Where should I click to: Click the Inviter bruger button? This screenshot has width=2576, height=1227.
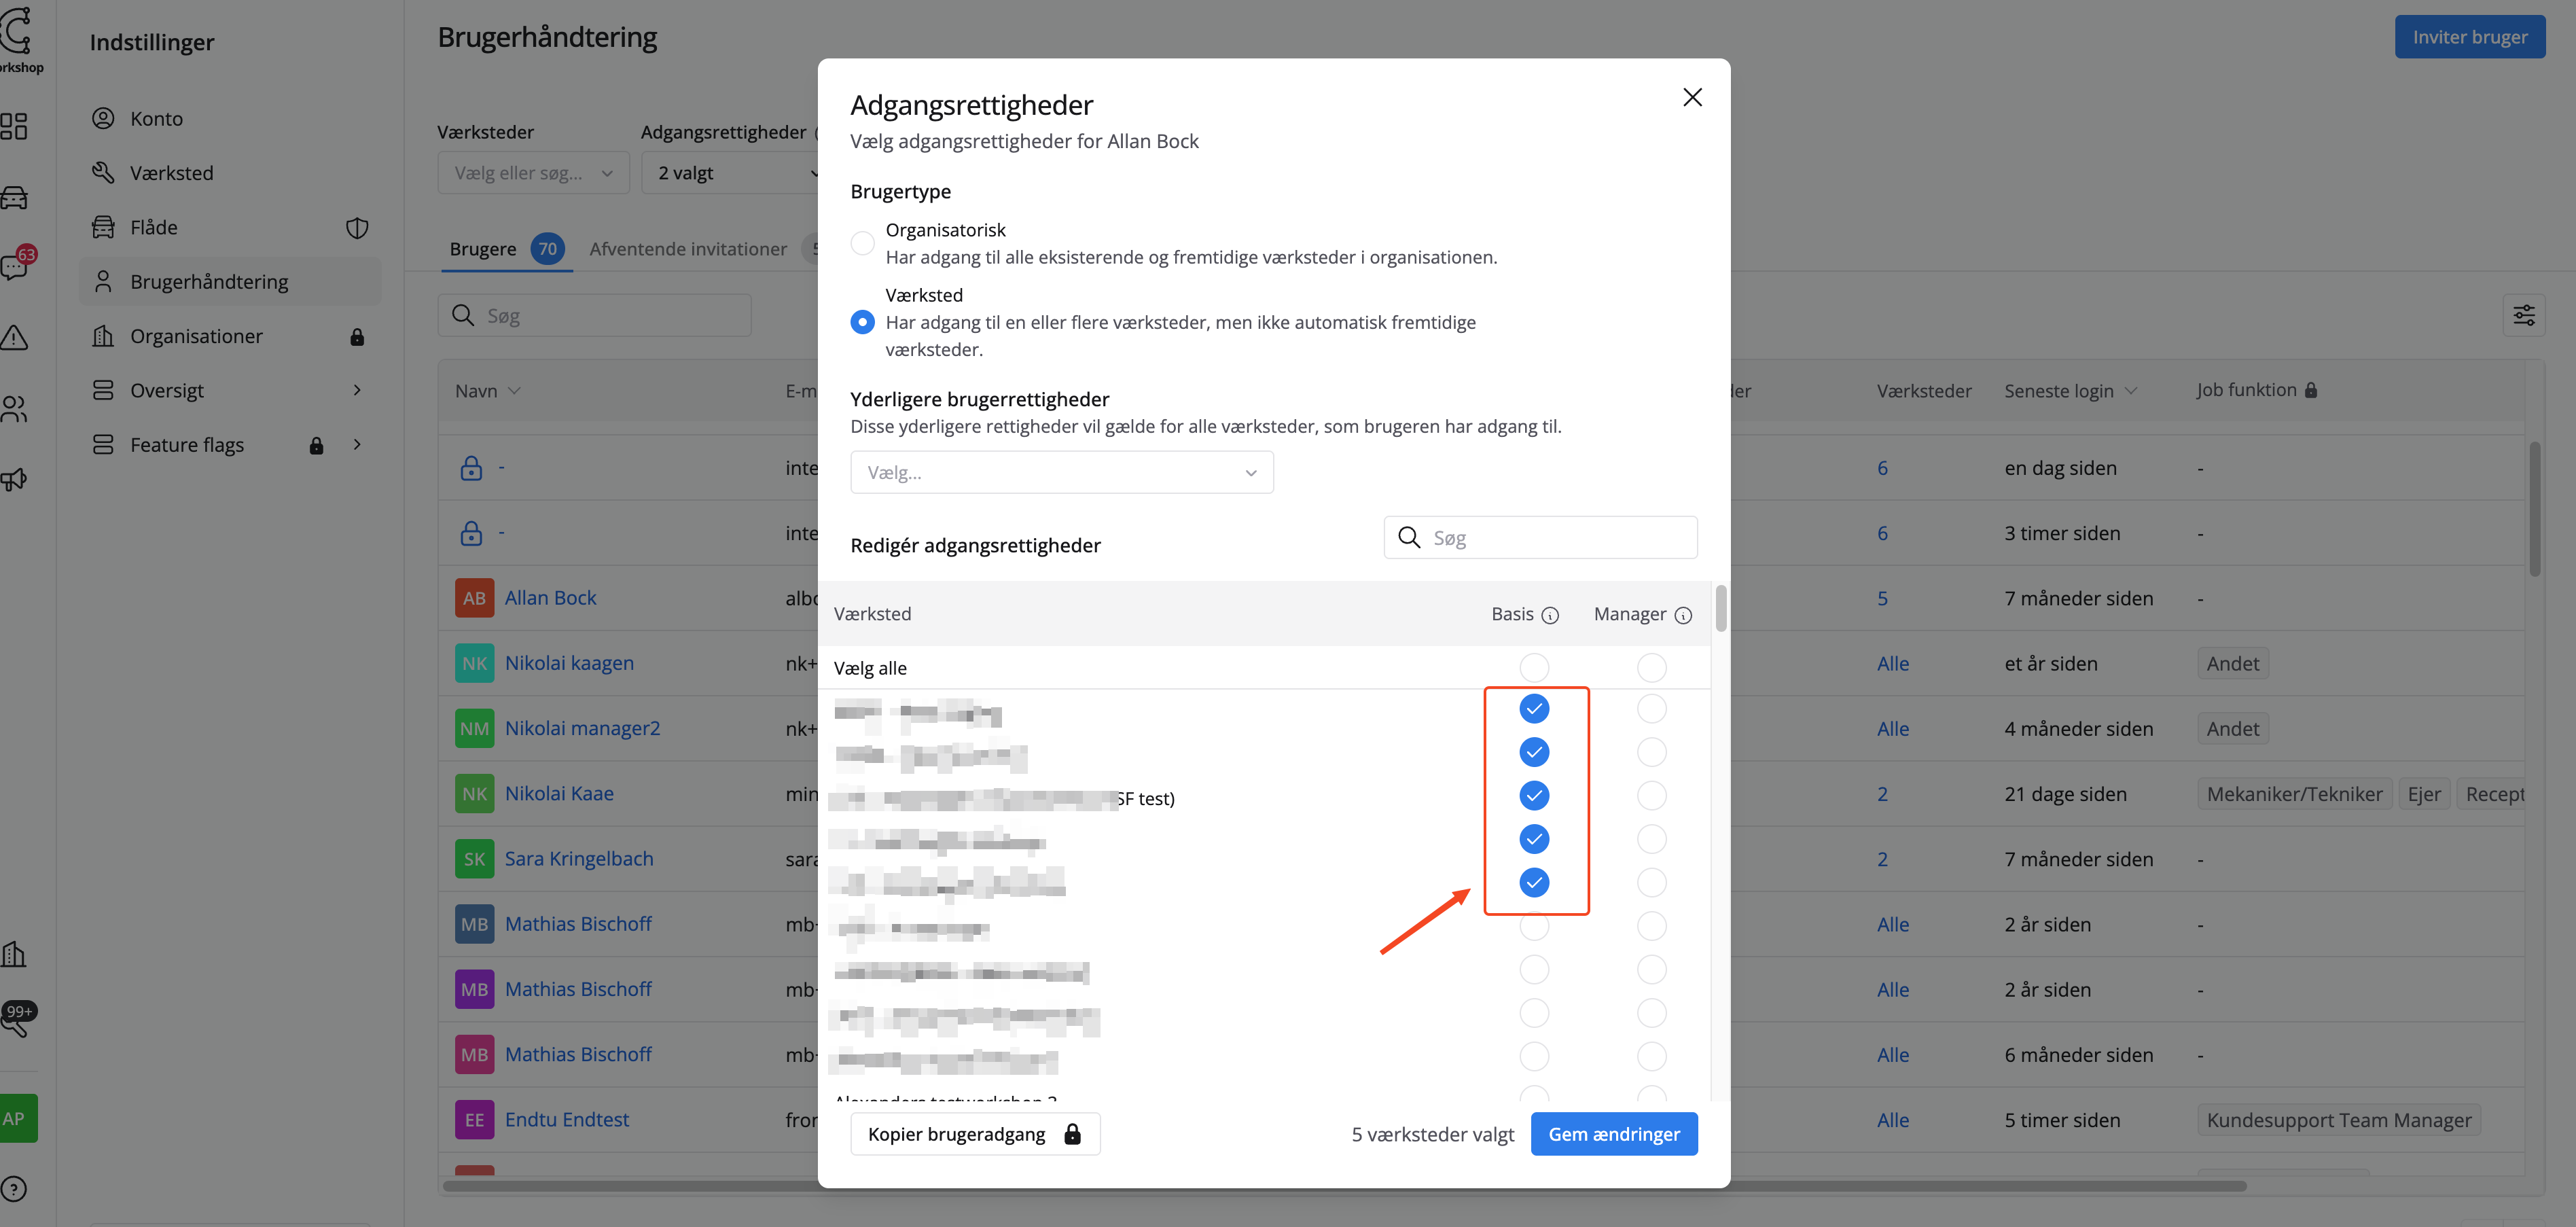click(2469, 37)
